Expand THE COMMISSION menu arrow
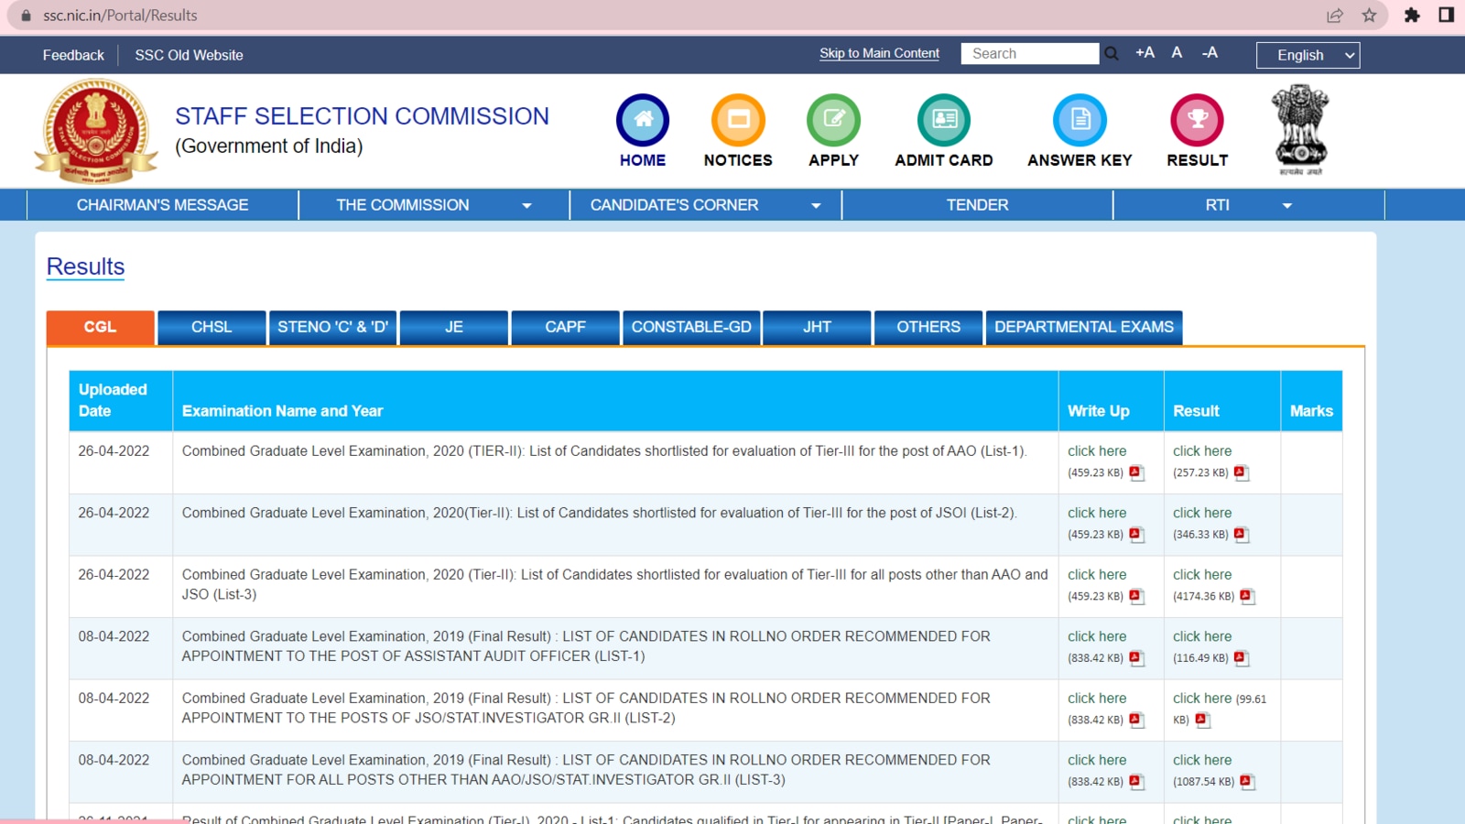Image resolution: width=1465 pixels, height=824 pixels. click(526, 206)
